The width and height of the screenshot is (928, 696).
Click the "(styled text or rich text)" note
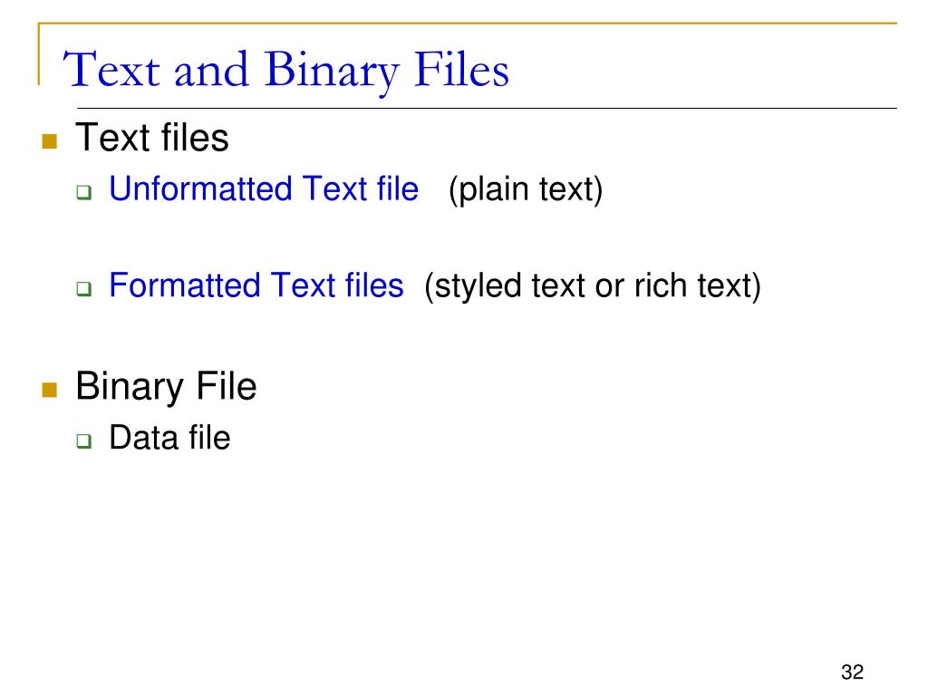593,286
